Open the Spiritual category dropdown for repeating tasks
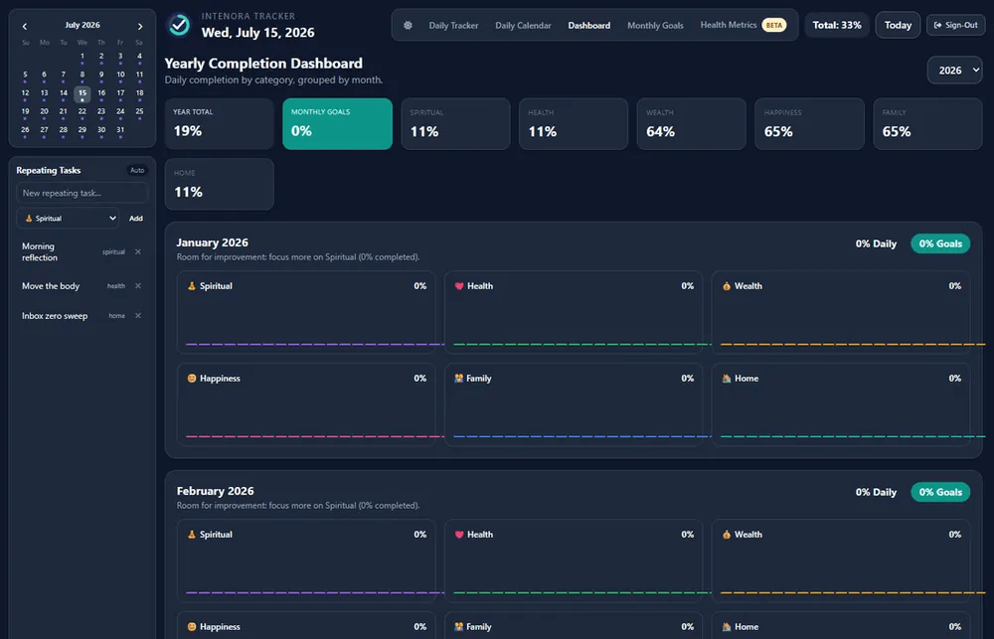This screenshot has height=639, width=994. coord(68,218)
